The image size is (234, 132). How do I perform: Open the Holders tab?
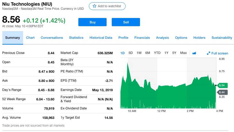pyautogui.click(x=199, y=38)
